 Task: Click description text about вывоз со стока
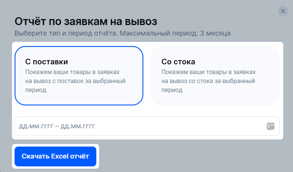click(x=208, y=81)
